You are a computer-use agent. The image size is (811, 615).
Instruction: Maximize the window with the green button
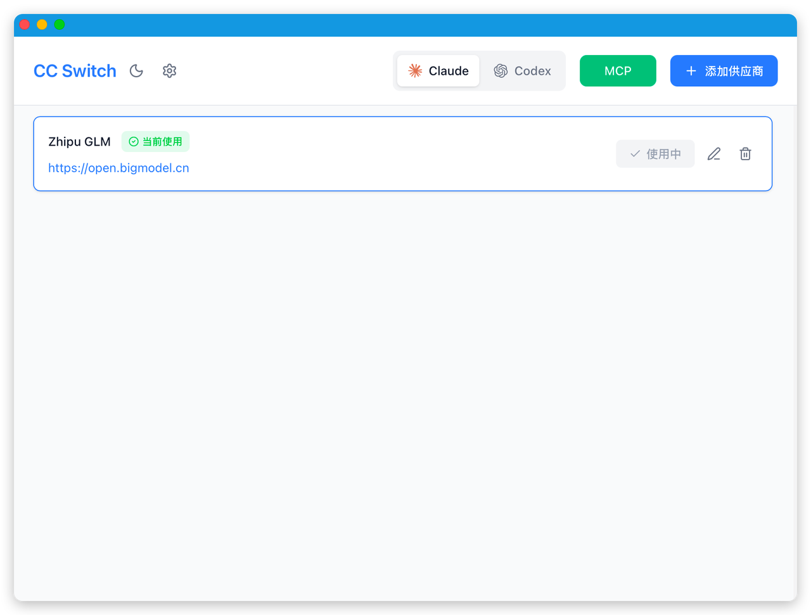tap(59, 25)
